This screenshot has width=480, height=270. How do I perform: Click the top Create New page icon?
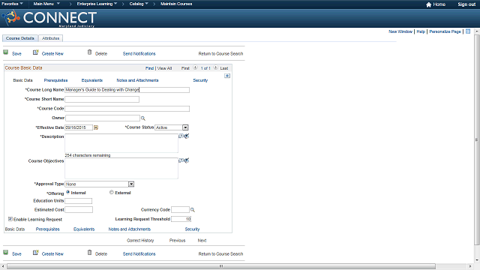(x=35, y=52)
